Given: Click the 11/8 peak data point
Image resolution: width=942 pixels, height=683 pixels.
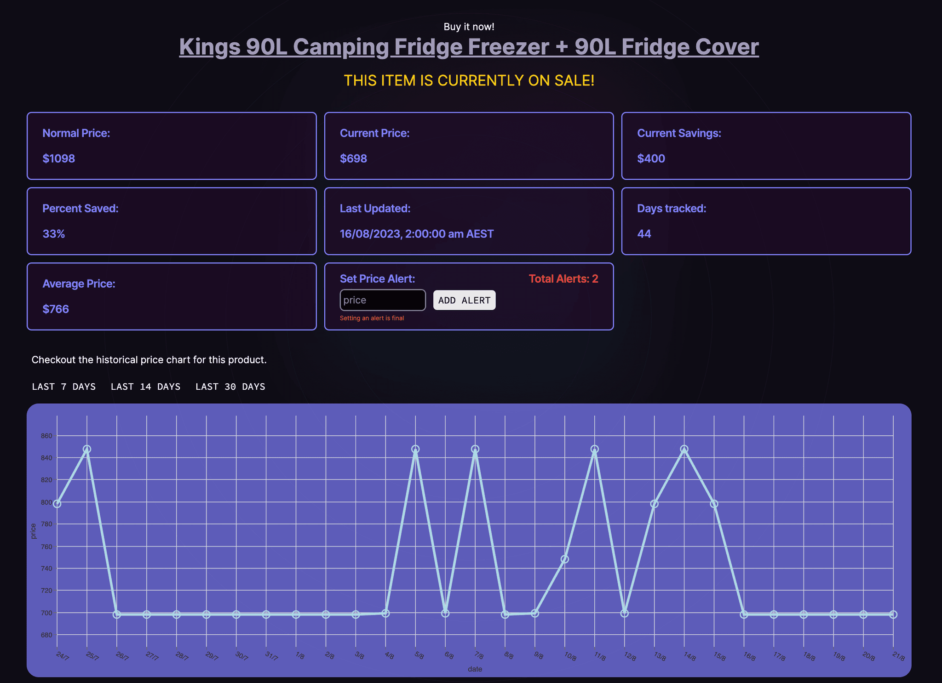Looking at the screenshot, I should point(594,449).
